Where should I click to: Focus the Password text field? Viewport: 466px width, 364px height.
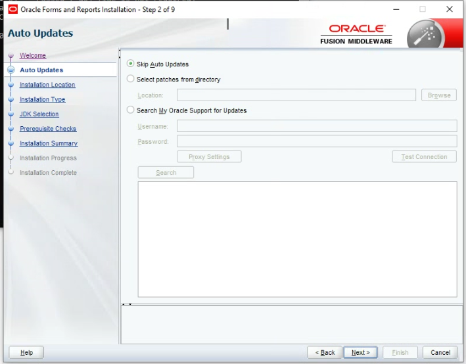[317, 141]
